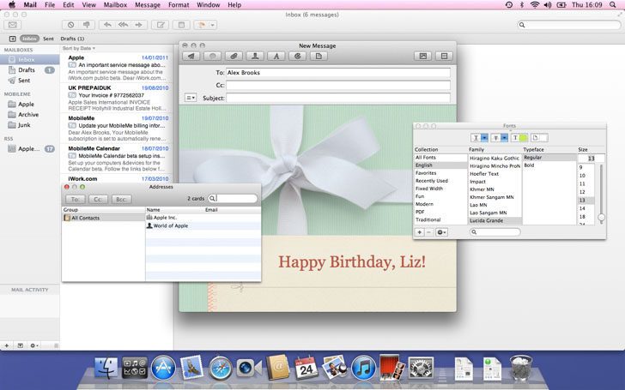This screenshot has width=625, height=390.
Task: Open the Format menu in menu bar
Action: (x=179, y=5)
